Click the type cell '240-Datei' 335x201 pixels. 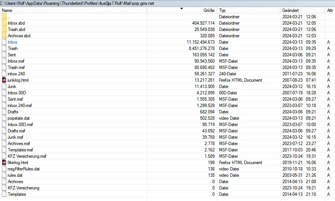click(x=227, y=74)
